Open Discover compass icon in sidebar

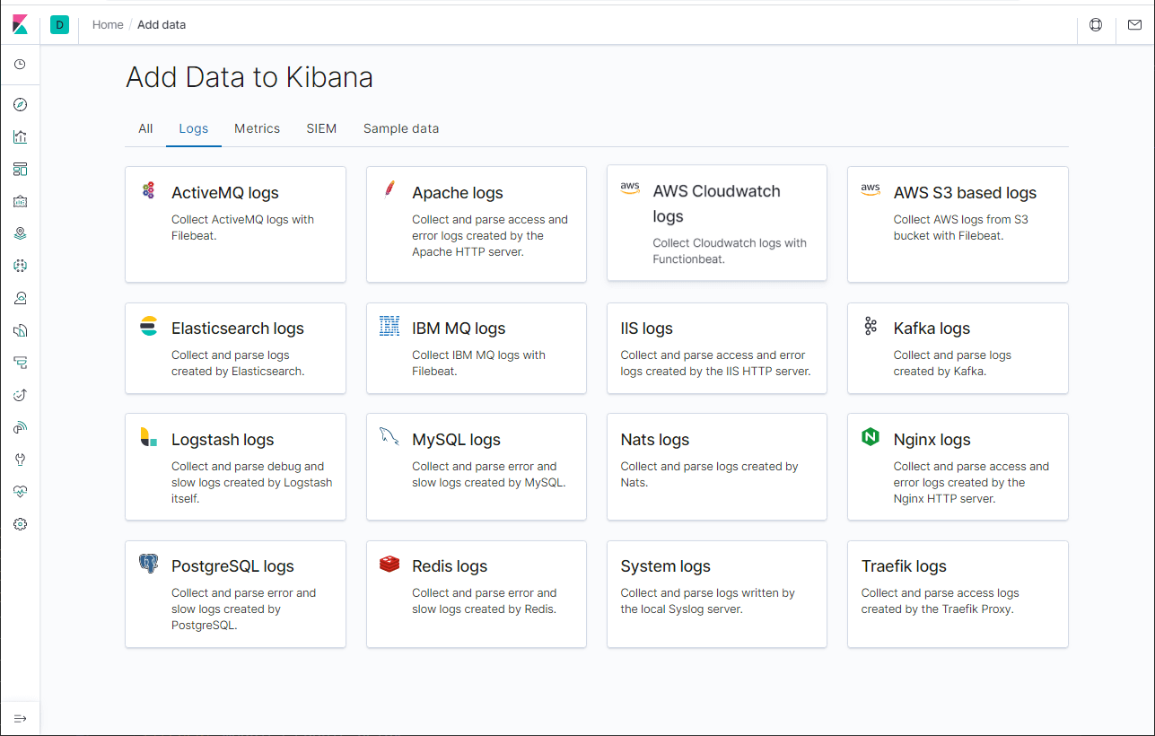[20, 105]
